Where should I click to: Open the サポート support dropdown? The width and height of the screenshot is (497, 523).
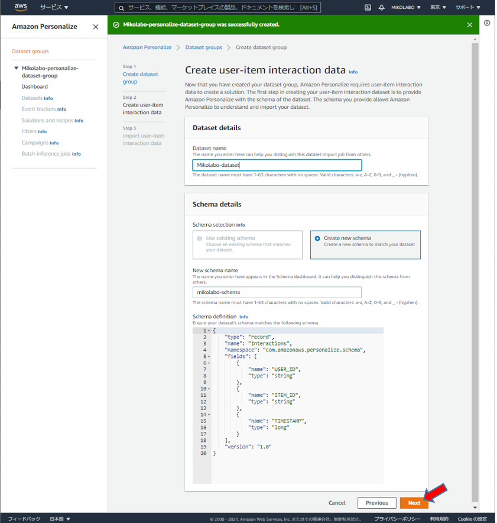tap(469, 7)
